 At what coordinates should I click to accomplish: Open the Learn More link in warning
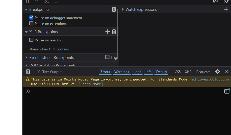tap(90, 84)
